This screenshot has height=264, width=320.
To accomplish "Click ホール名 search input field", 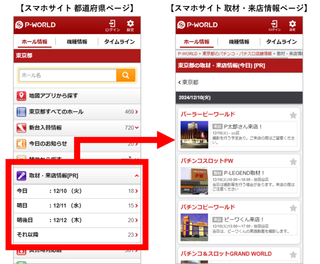I will [x=67, y=75].
